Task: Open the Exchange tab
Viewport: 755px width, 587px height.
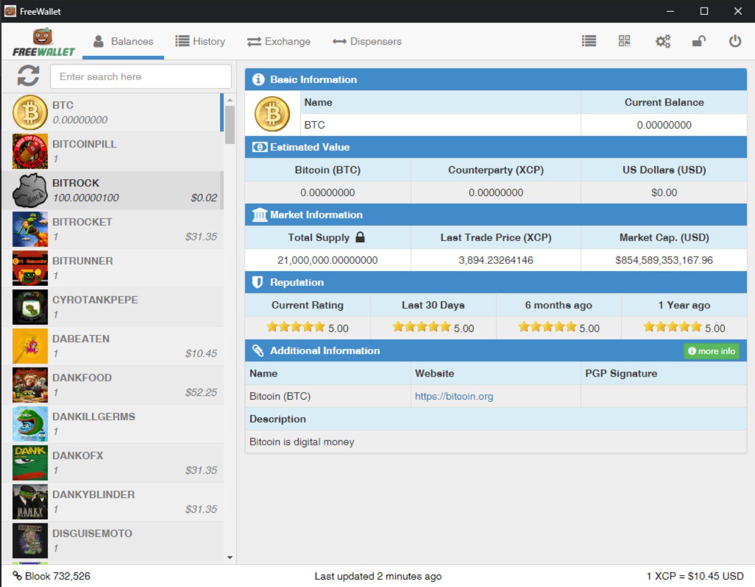Action: coord(278,41)
